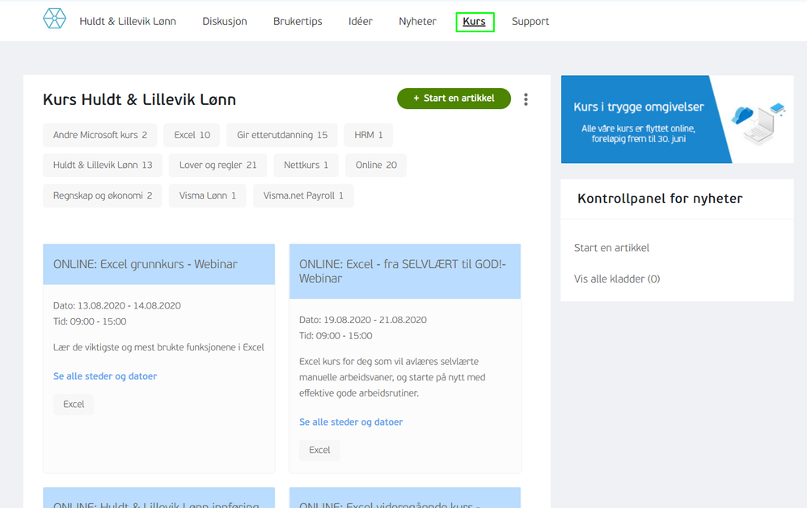
Task: Open ONLINE: Excel grunnkurs - Webinar article
Action: tap(145, 264)
